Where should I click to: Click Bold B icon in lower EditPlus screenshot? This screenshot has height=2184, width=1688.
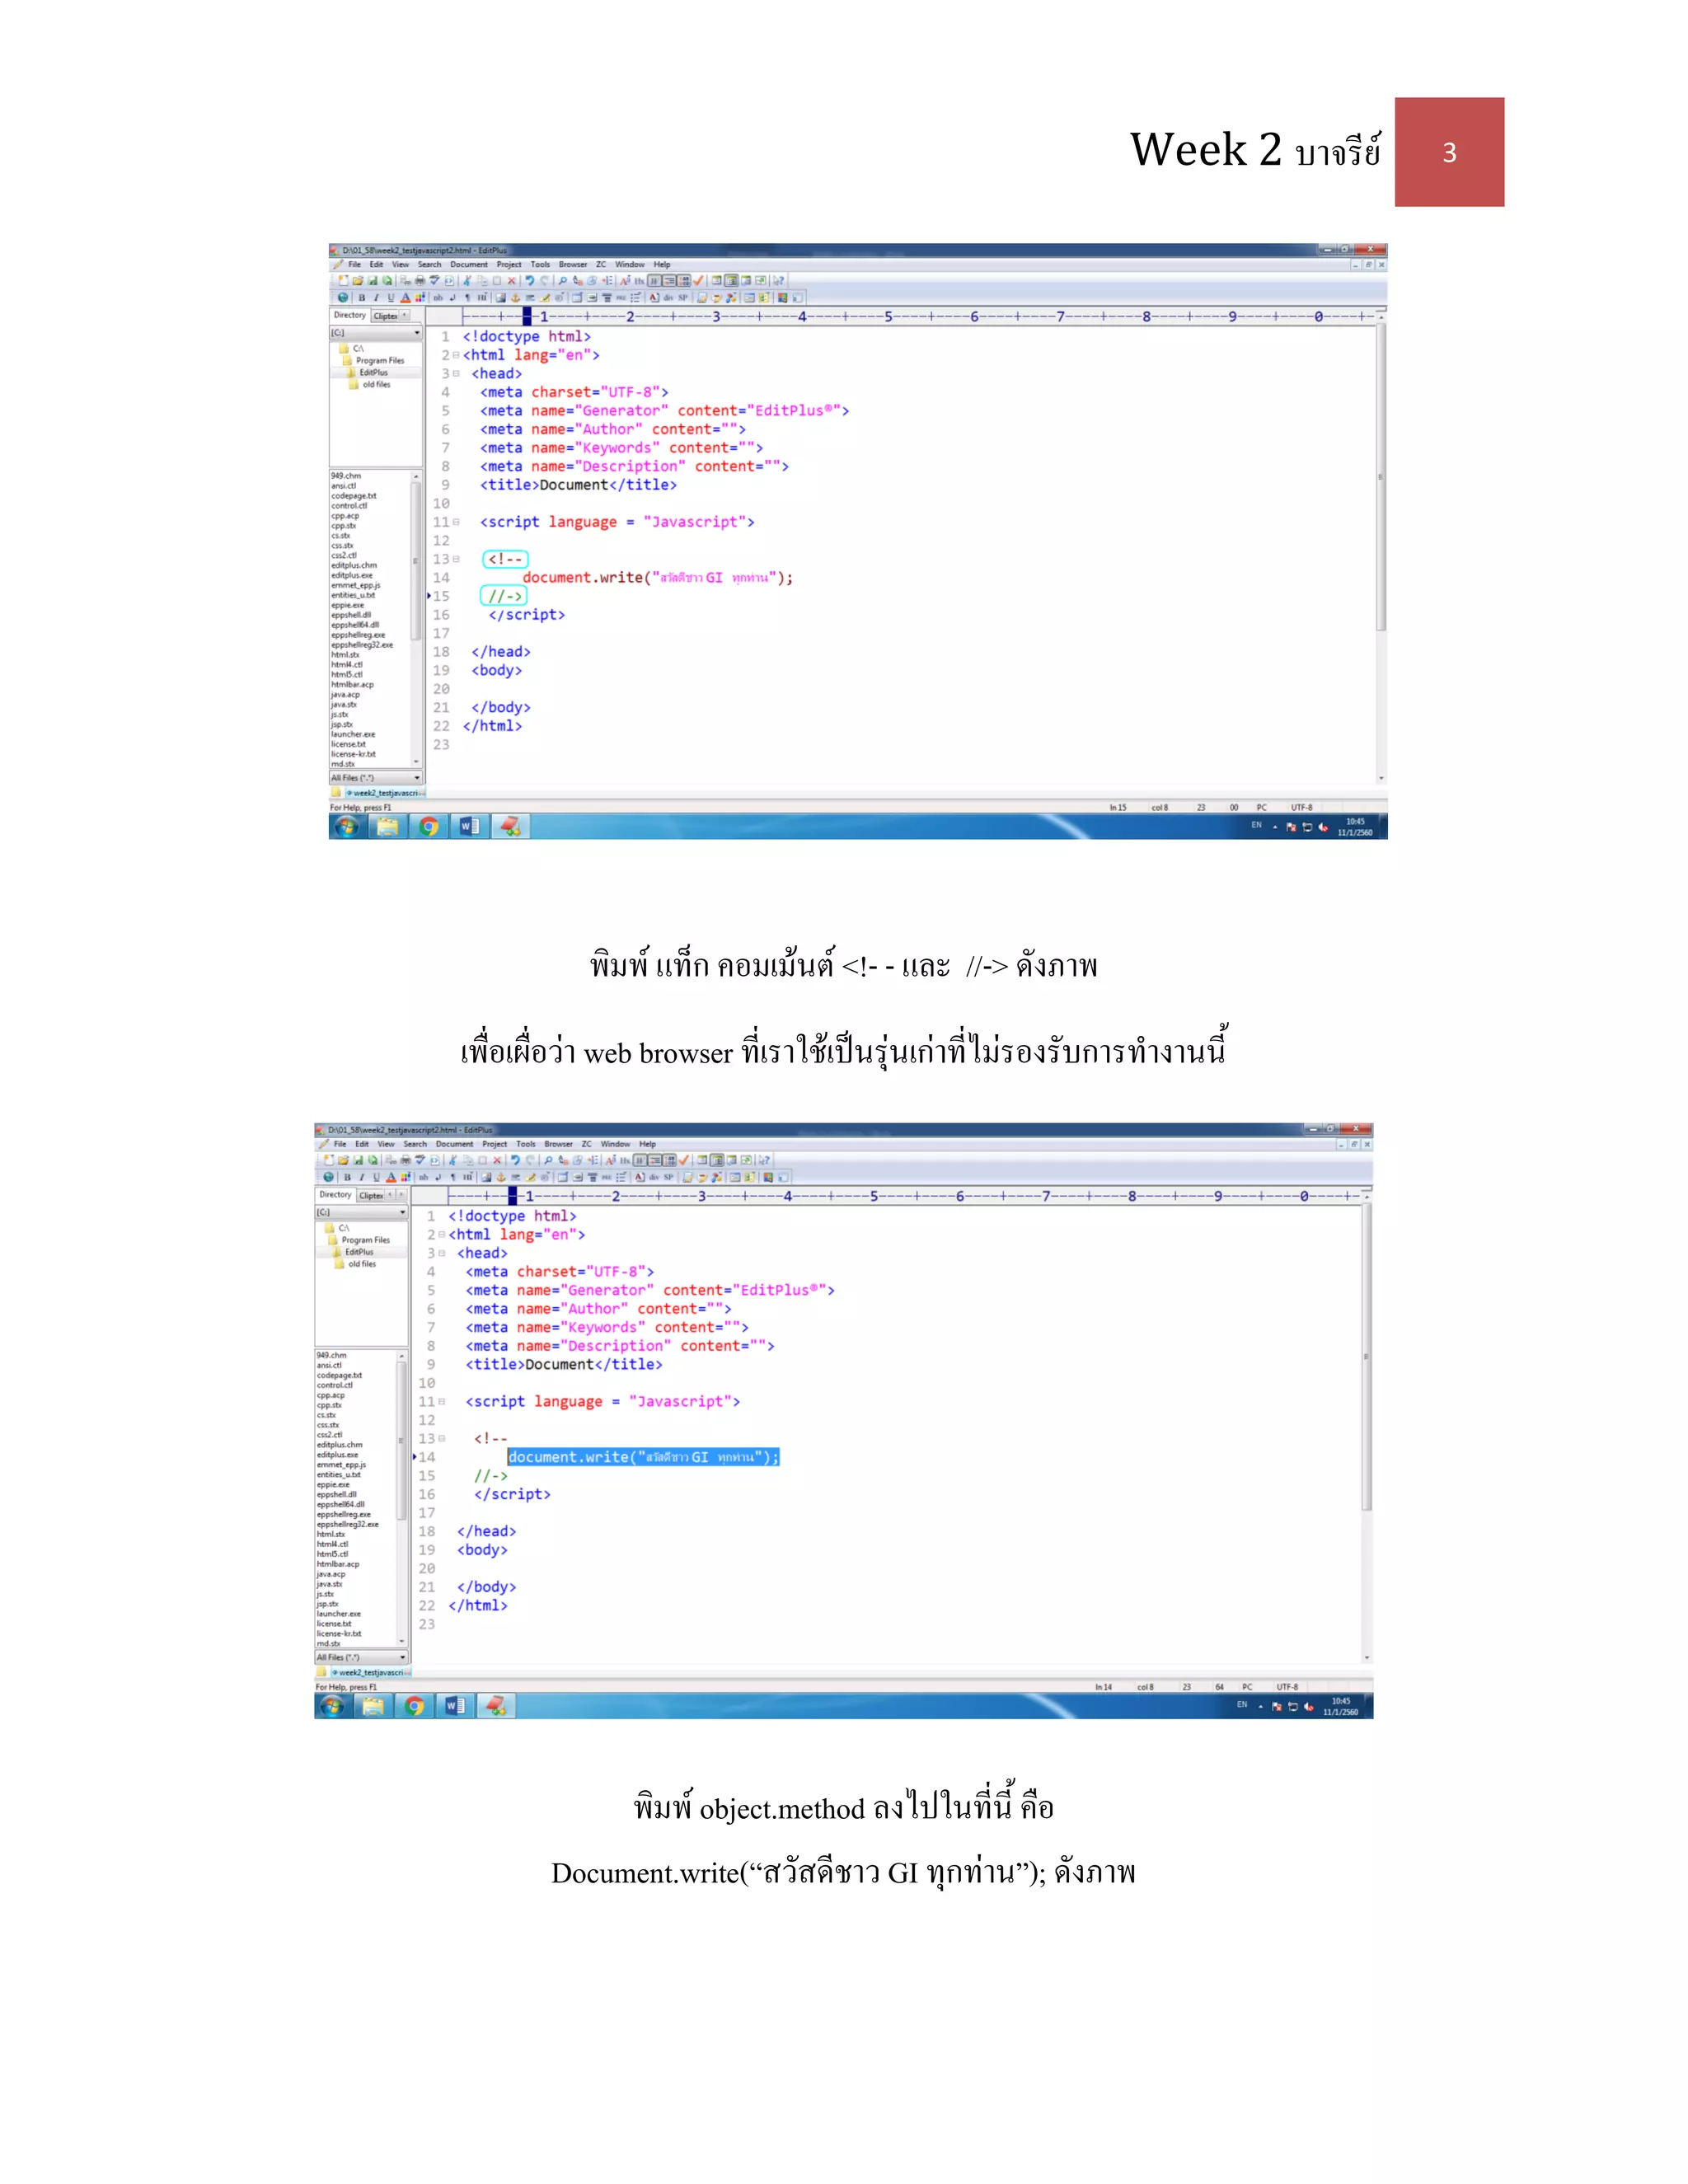348,1178
